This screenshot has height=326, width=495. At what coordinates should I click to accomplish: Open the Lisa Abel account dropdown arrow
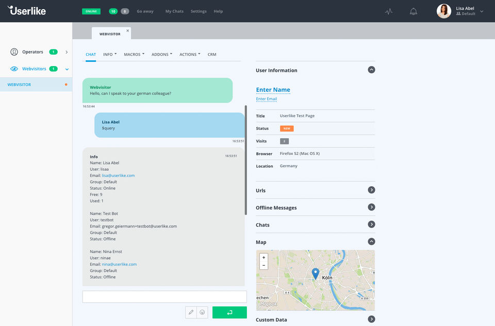point(482,11)
